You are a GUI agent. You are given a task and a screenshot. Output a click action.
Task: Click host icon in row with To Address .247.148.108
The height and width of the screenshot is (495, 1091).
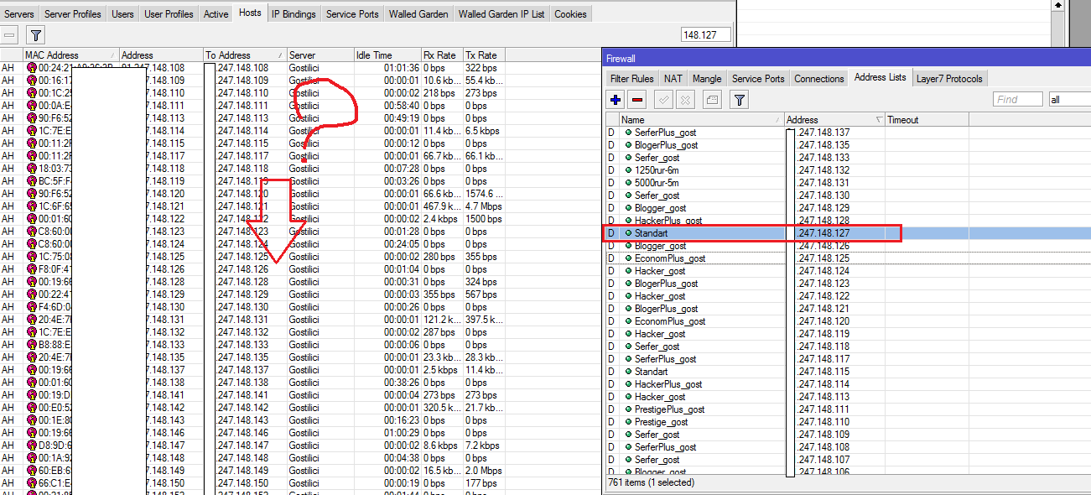point(32,68)
